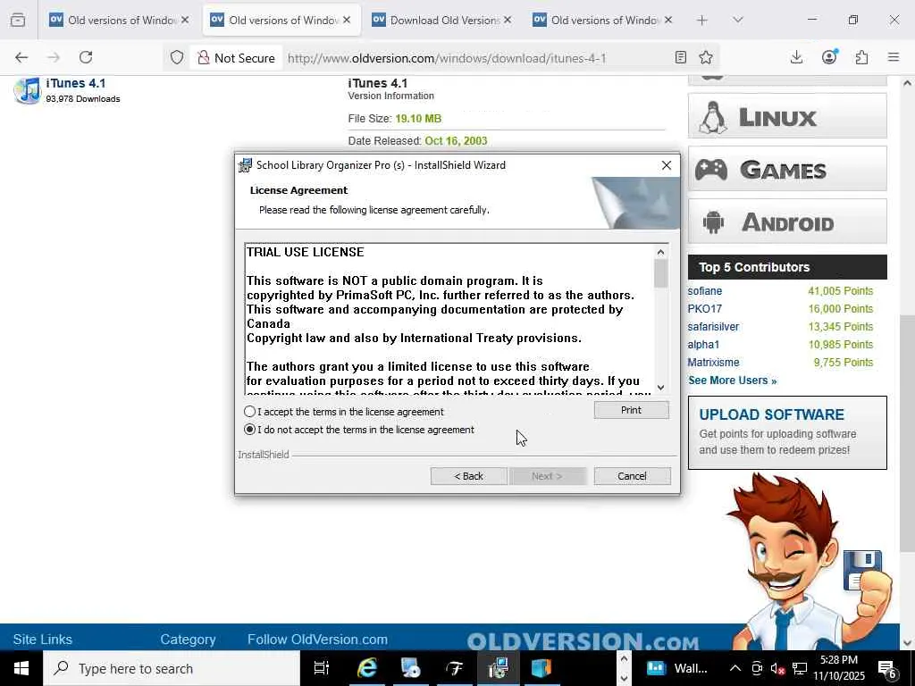Click the Upload Software banner

[787, 433]
